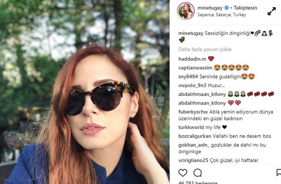Visit vcirigliano25 commenter profile
The image size is (281, 184).
[x=193, y=160]
